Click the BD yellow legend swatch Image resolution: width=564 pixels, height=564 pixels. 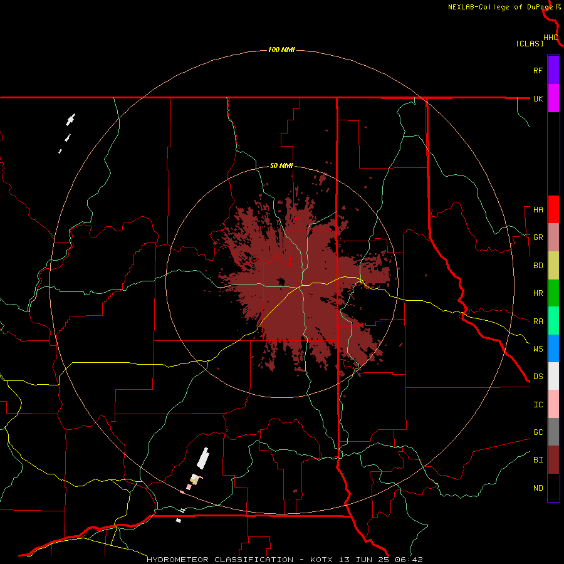pos(553,266)
